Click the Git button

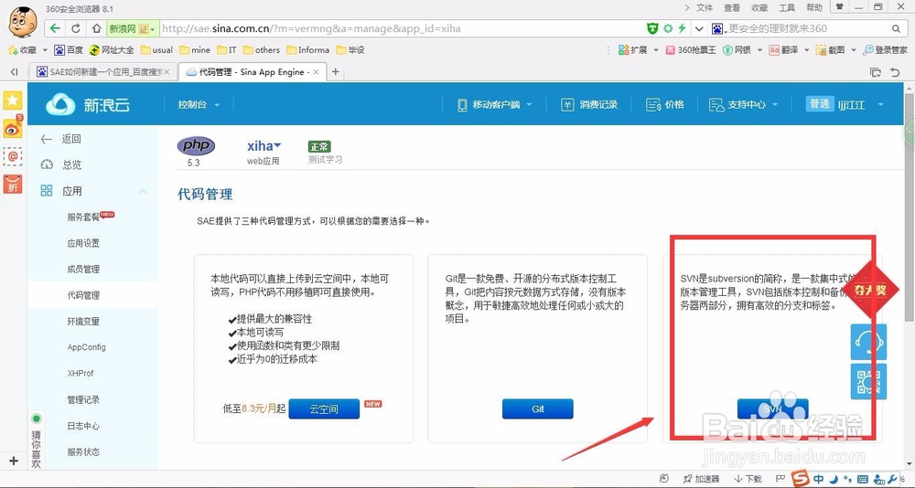tap(537, 408)
